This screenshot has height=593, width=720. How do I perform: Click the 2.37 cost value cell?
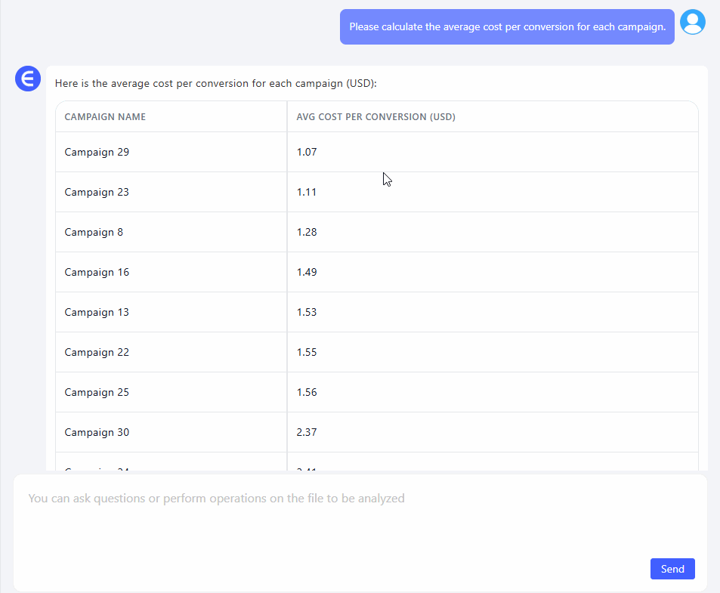[x=307, y=432]
